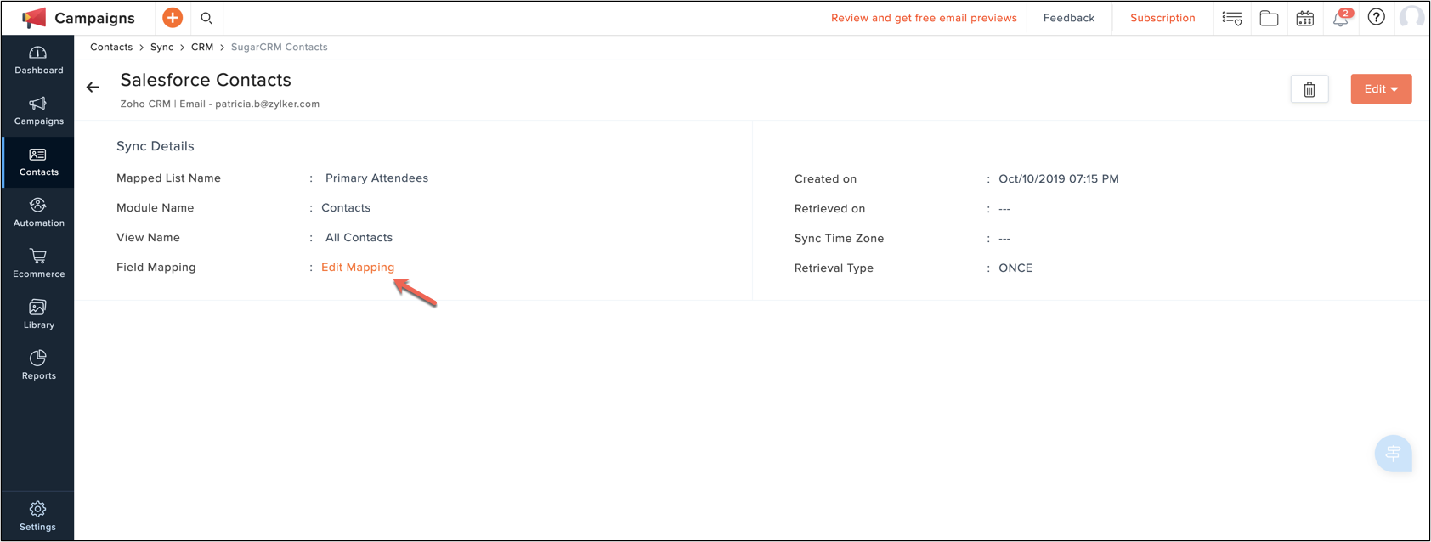1431x542 pixels.
Task: Open Dashboard in the sidebar
Action: 38,60
